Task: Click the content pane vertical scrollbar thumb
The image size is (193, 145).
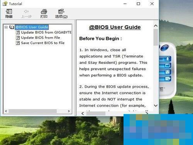Action: point(156,37)
